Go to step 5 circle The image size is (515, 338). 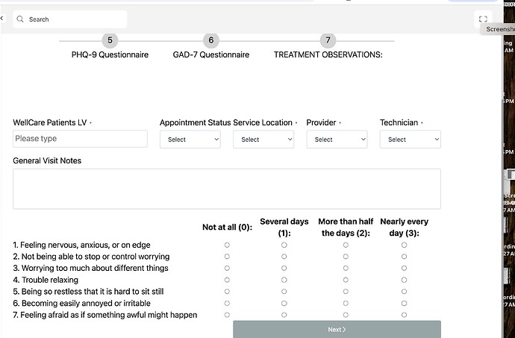(x=110, y=40)
